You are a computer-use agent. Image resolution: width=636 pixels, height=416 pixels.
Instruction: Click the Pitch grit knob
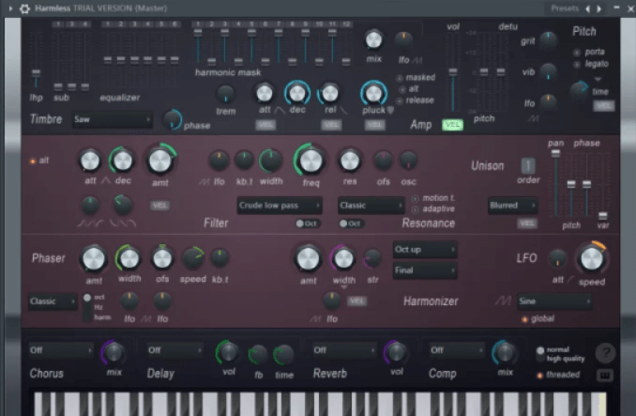pyautogui.click(x=548, y=40)
